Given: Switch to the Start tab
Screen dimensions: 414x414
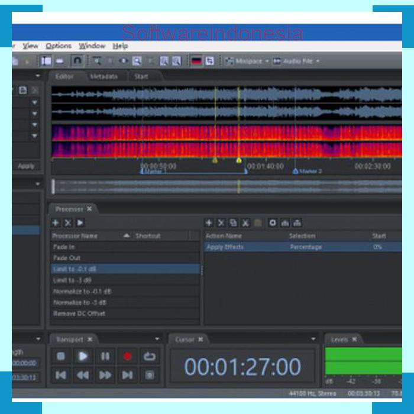Looking at the screenshot, I should click(x=141, y=76).
